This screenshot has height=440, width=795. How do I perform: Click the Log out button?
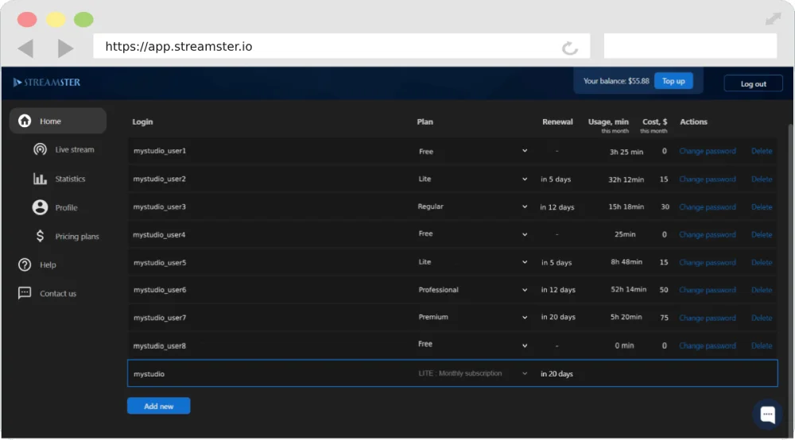(x=753, y=83)
